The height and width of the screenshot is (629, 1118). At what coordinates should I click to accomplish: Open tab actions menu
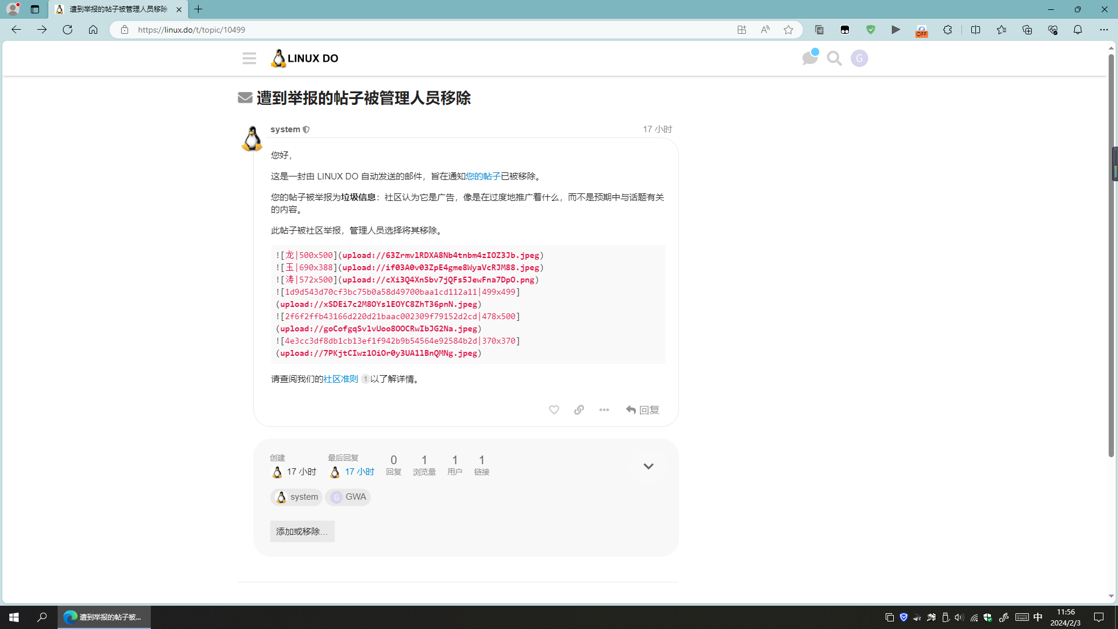coord(35,9)
